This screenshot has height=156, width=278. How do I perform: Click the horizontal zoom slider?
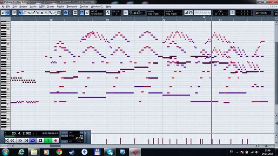[x=266, y=146]
